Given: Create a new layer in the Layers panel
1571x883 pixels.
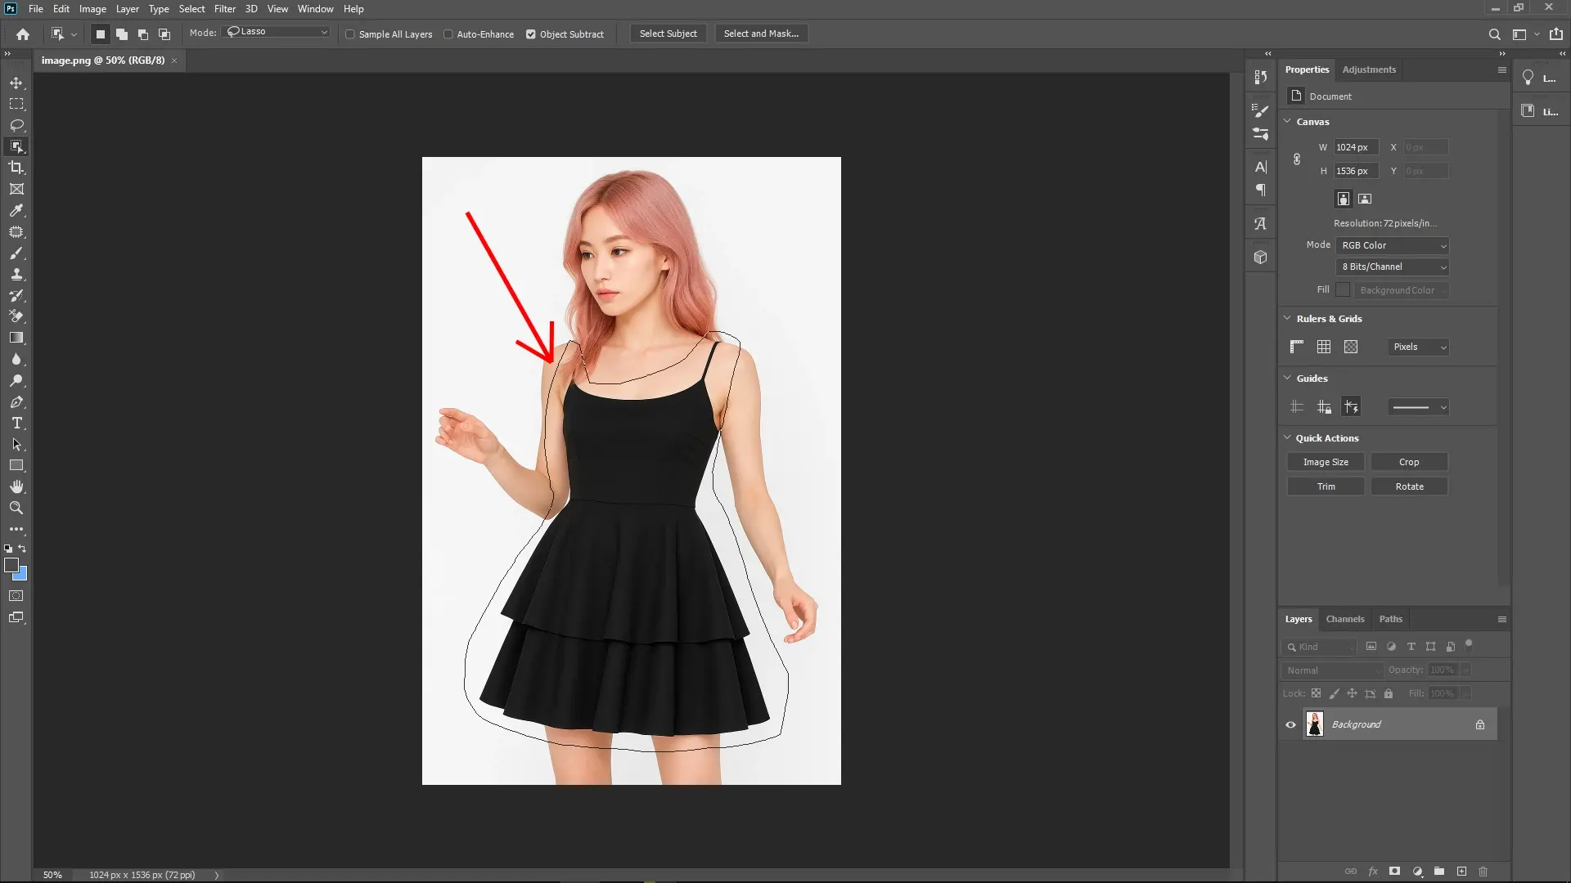Looking at the screenshot, I should (x=1461, y=872).
